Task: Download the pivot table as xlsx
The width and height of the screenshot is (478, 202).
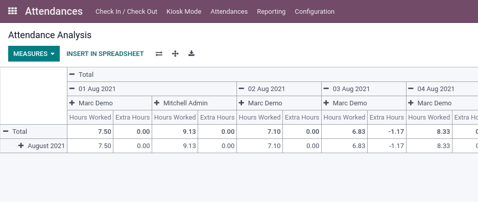Action: click(x=192, y=54)
